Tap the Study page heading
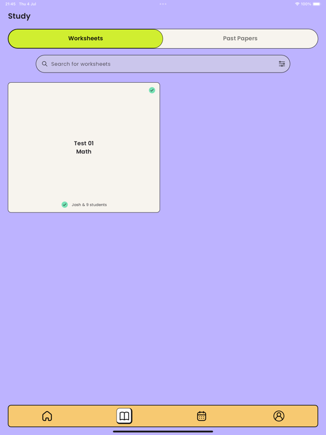Screen dimensions: 326x435 click(x=19, y=16)
